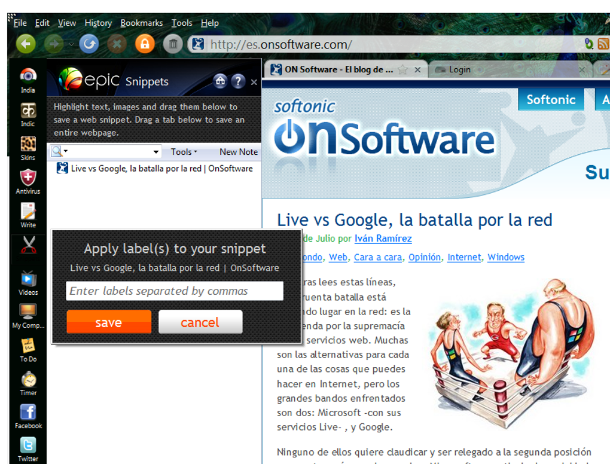The height and width of the screenshot is (464, 610).
Task: Reload the page with blue refresh icon
Action: 89,44
